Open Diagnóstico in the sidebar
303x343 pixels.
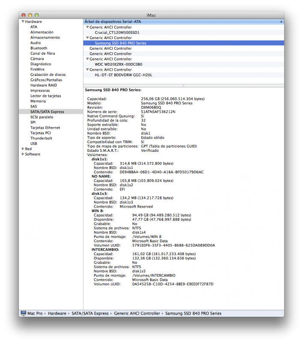coord(41,64)
